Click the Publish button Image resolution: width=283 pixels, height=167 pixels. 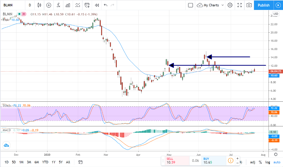(x=263, y=5)
